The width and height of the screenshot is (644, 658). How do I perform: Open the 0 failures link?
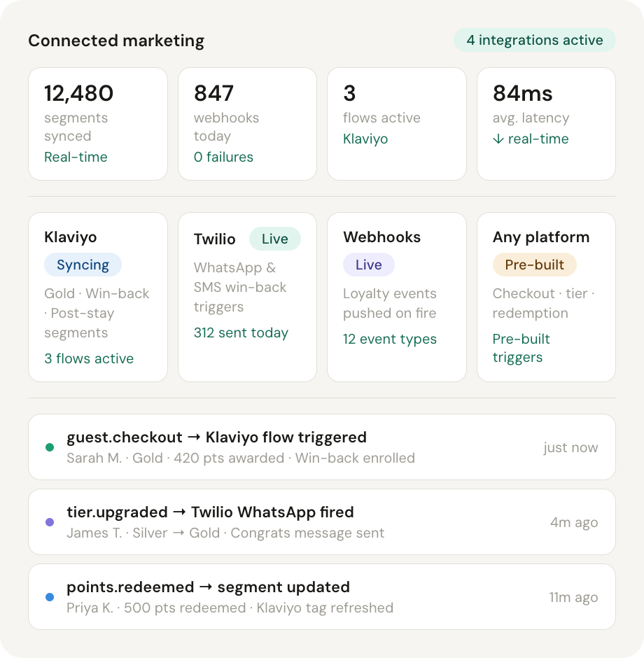point(223,157)
